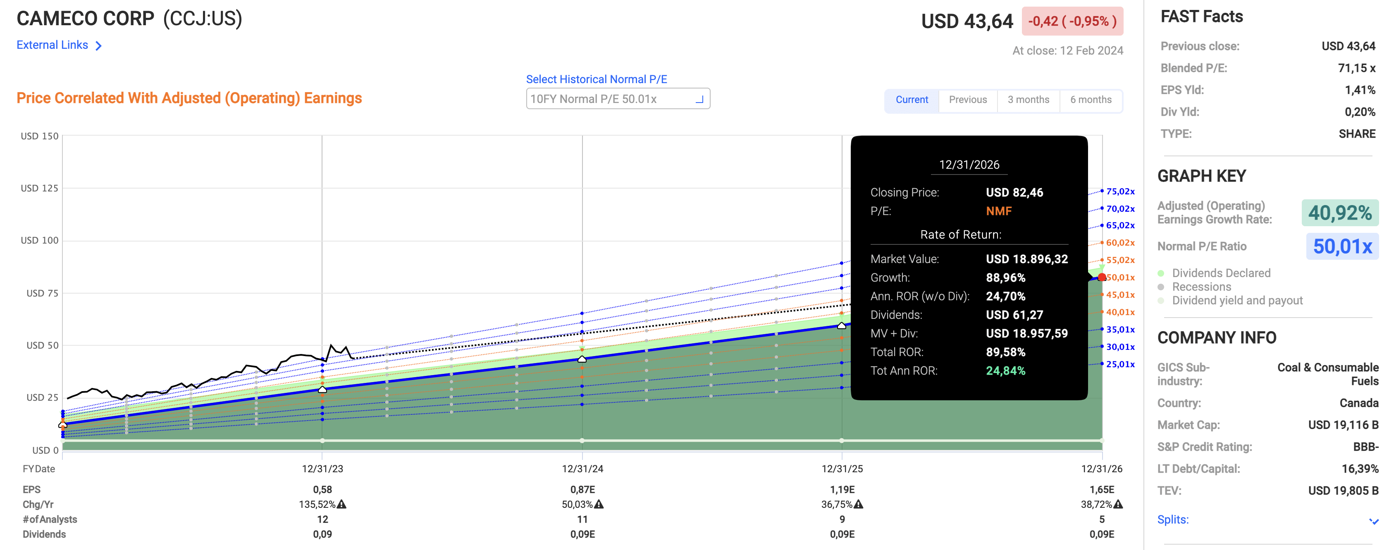This screenshot has height=550, width=1389.
Task: Click analyst count 12 under 12/31/23
Action: click(x=322, y=520)
